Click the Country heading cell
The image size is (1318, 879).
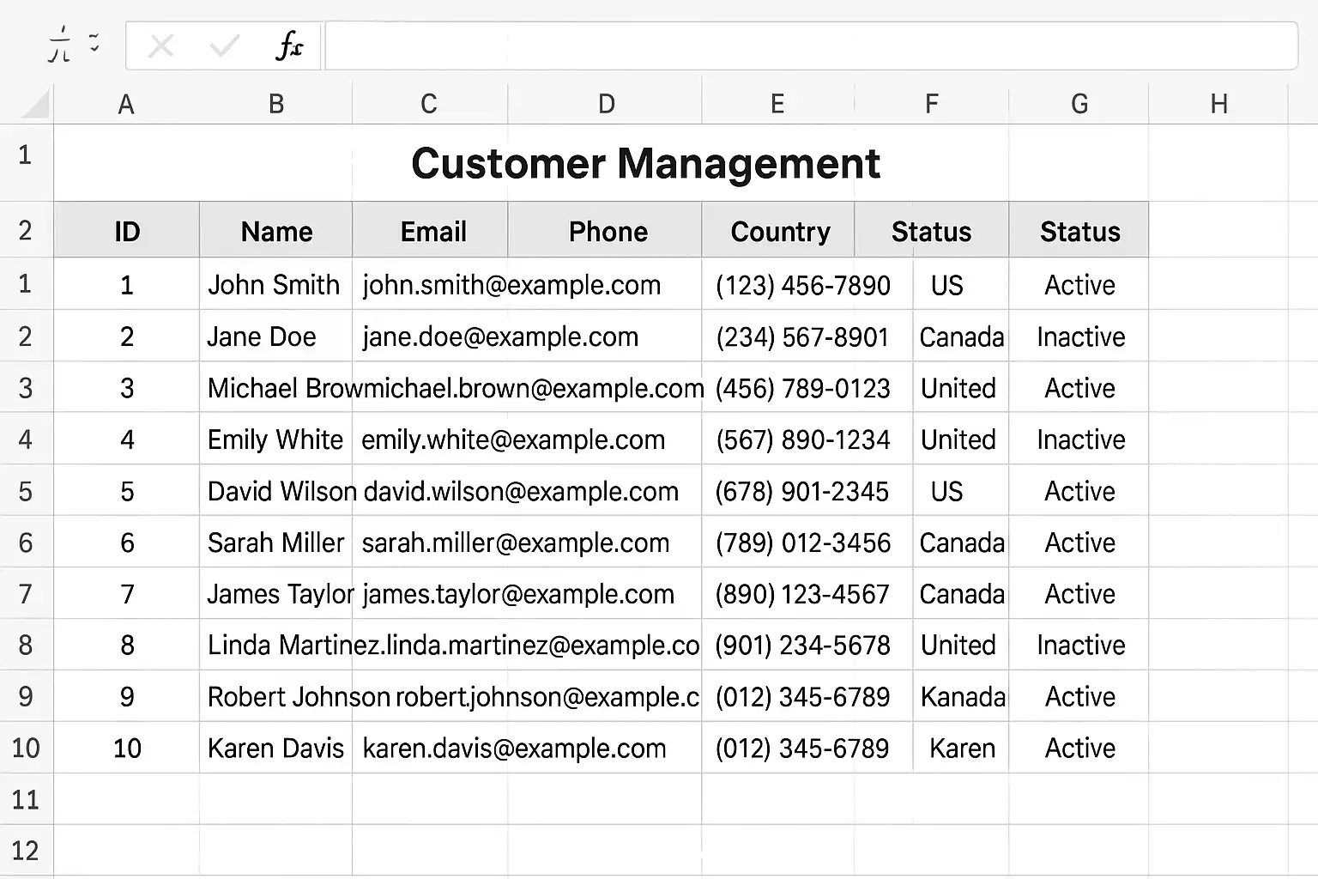779,232
